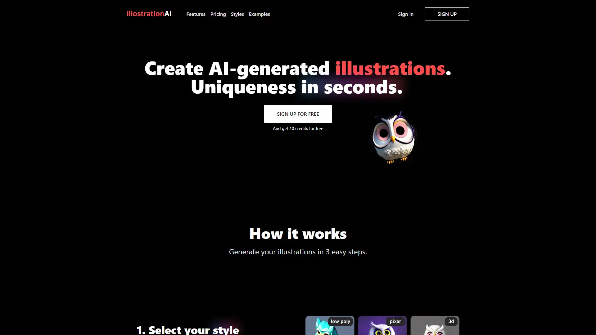Click the illustrationAI logo icon

(x=149, y=14)
